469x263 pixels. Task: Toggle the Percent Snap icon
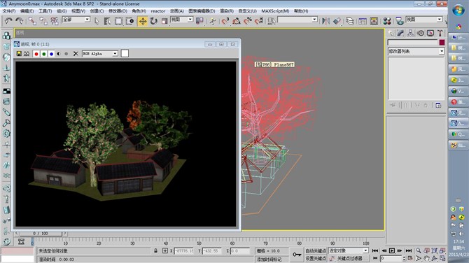pyautogui.click(x=248, y=21)
